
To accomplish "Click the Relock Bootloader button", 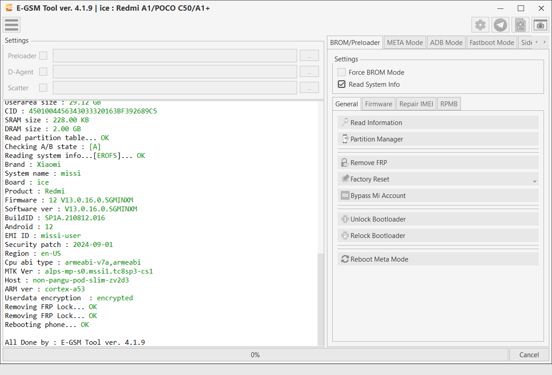I will 438,235.
